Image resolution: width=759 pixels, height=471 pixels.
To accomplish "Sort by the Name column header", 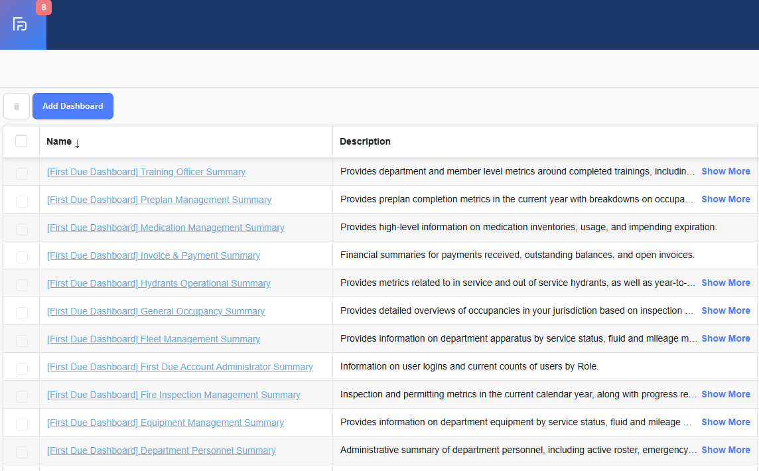I will tap(59, 141).
